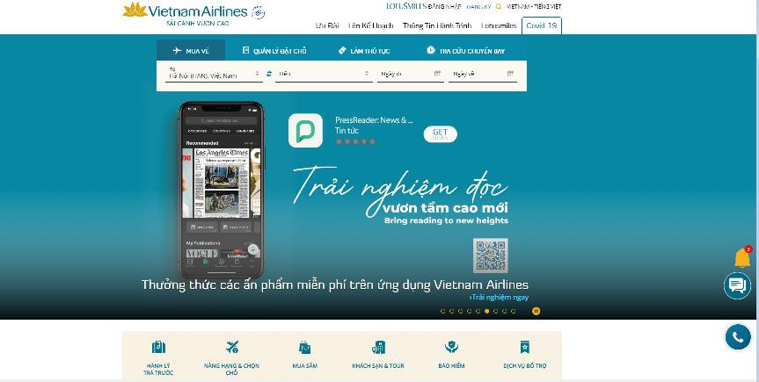Click the Dịch Vụ Bổ Trợ label
This screenshot has height=382, width=759.
click(x=525, y=366)
